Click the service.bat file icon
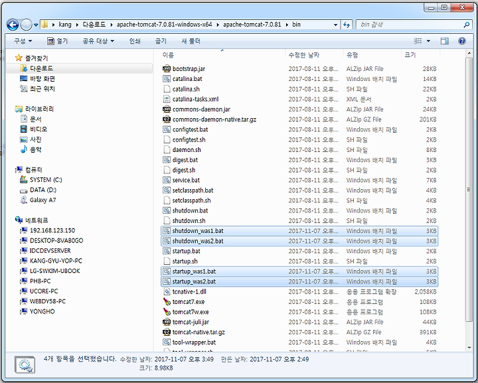Viewport: 478px width, 383px height. 167,180
